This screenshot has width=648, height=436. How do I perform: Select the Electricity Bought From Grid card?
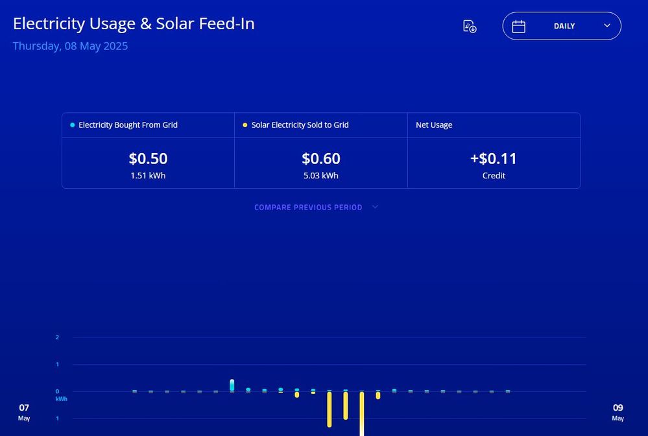[148, 151]
